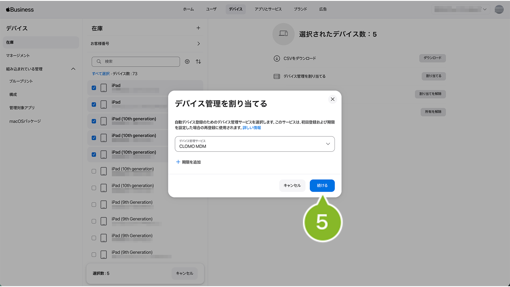510x287 pixels.
Task: Click the device management assign icon
Action: coord(277,76)
